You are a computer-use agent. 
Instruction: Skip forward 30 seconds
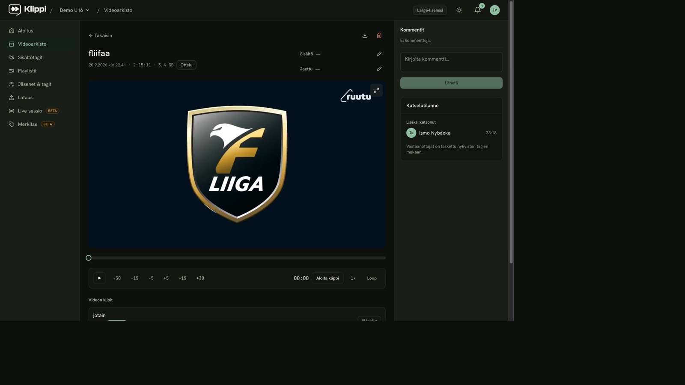coord(200,278)
